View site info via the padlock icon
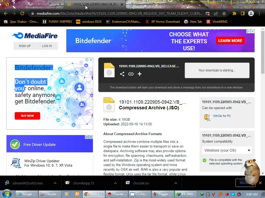 33,13
